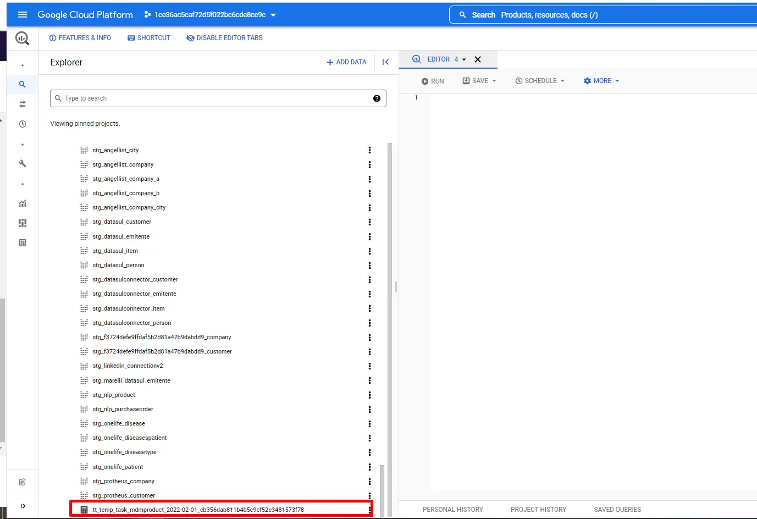Open the Shortcut keyboard list

(149, 38)
